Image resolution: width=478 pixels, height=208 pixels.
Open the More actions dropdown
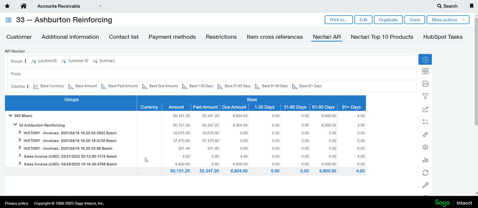tap(448, 20)
